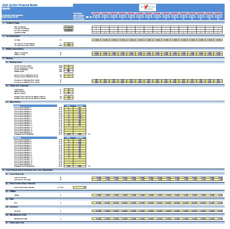The image size is (230, 229).
Task: Select the 'Start Up Bar Financial Model' title
Action: click(x=20, y=5)
